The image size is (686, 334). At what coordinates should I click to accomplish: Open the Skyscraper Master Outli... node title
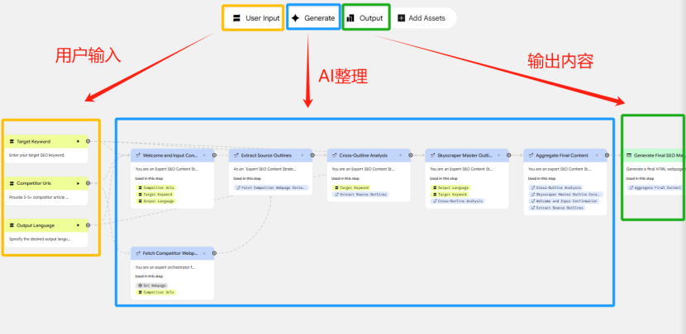point(464,155)
